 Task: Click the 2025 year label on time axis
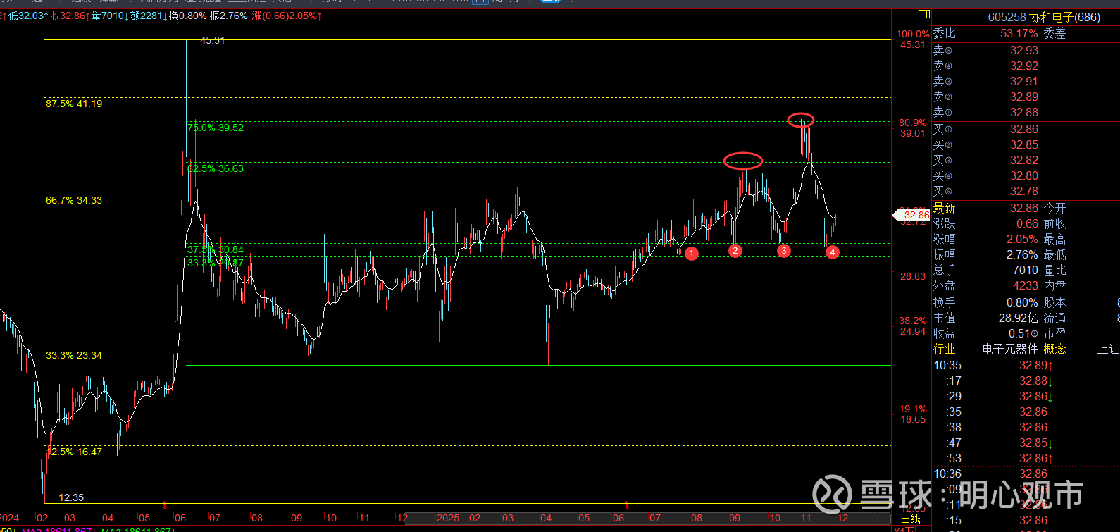[x=448, y=518]
